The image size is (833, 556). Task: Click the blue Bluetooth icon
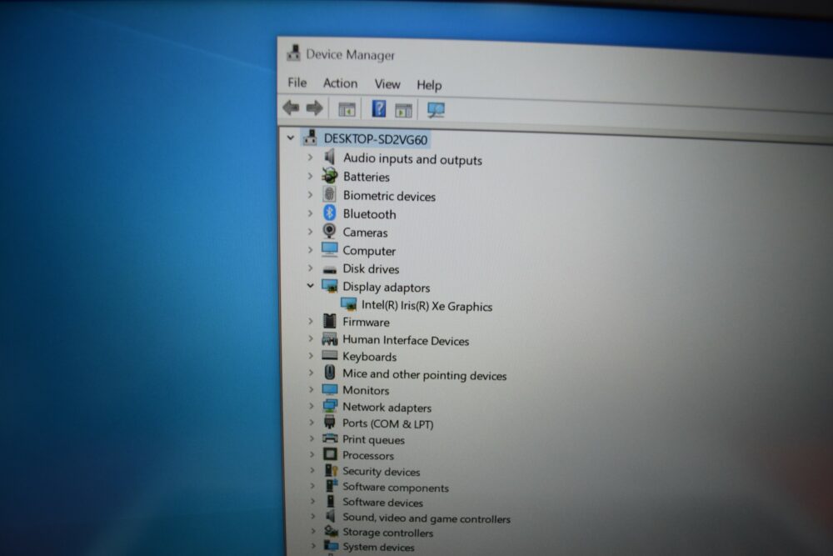(x=329, y=213)
